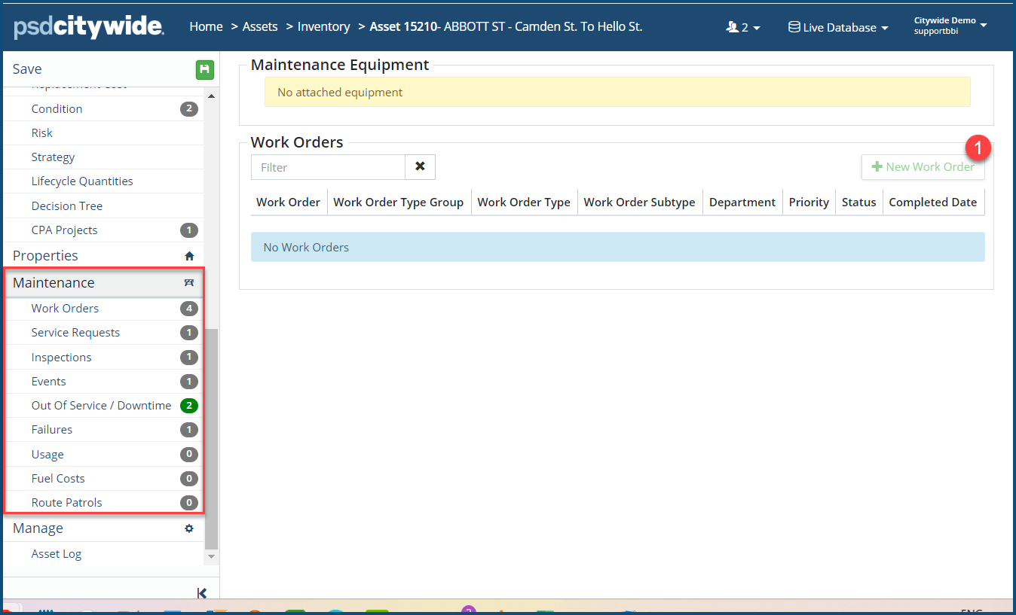The width and height of the screenshot is (1016, 615).
Task: Open Work Orders in the Maintenance menu
Action: coord(104,308)
